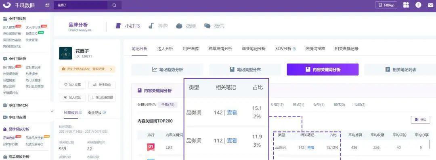Viewport: 436px width, 160px height.
Task: Open the 用户画像 tab
Action: point(191,49)
